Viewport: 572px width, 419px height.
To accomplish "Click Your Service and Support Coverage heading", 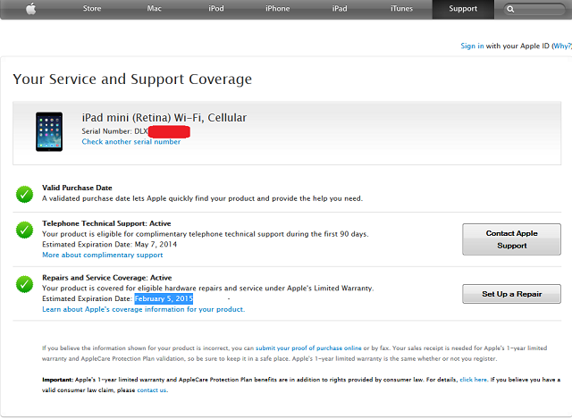I will pyautogui.click(x=132, y=80).
